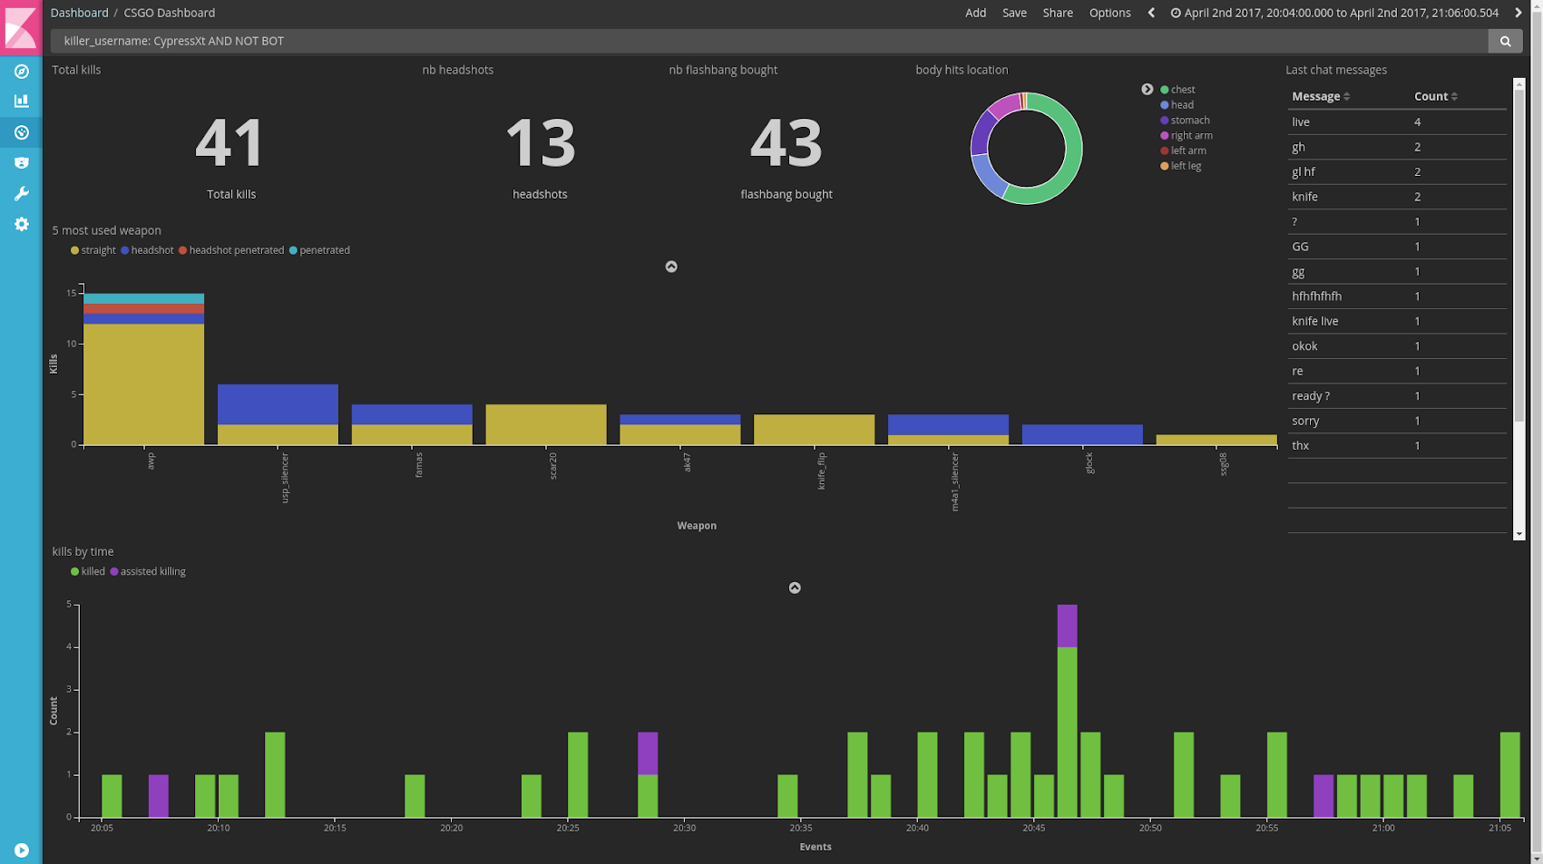
Task: Click Add in dashboard menu
Action: (x=975, y=13)
